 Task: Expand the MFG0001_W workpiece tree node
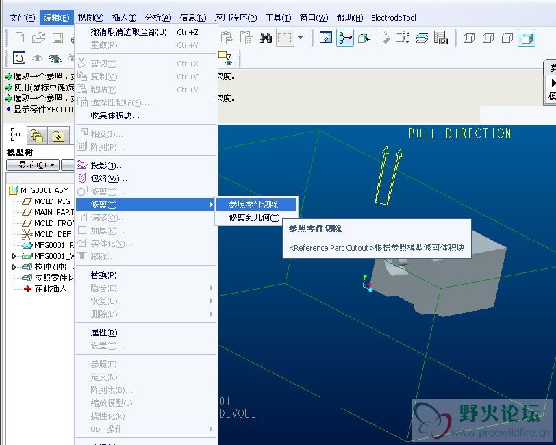[14, 256]
